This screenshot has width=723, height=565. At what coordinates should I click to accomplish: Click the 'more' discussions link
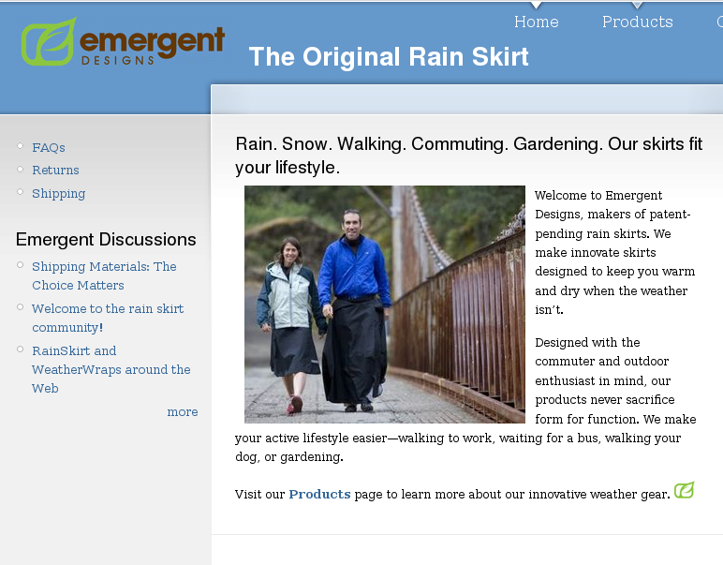(x=183, y=412)
